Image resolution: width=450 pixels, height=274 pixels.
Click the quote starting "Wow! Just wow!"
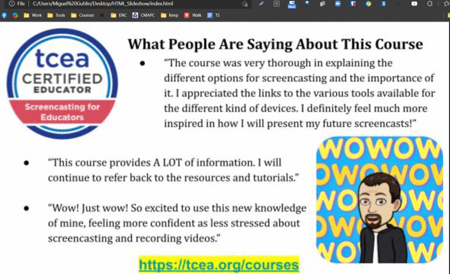[x=177, y=223]
